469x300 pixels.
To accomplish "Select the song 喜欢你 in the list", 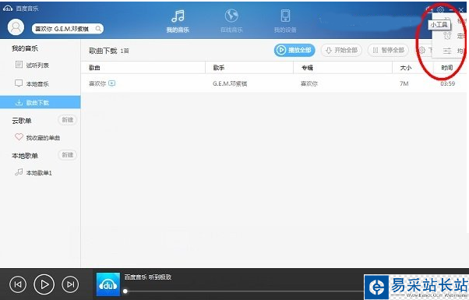I will click(97, 83).
